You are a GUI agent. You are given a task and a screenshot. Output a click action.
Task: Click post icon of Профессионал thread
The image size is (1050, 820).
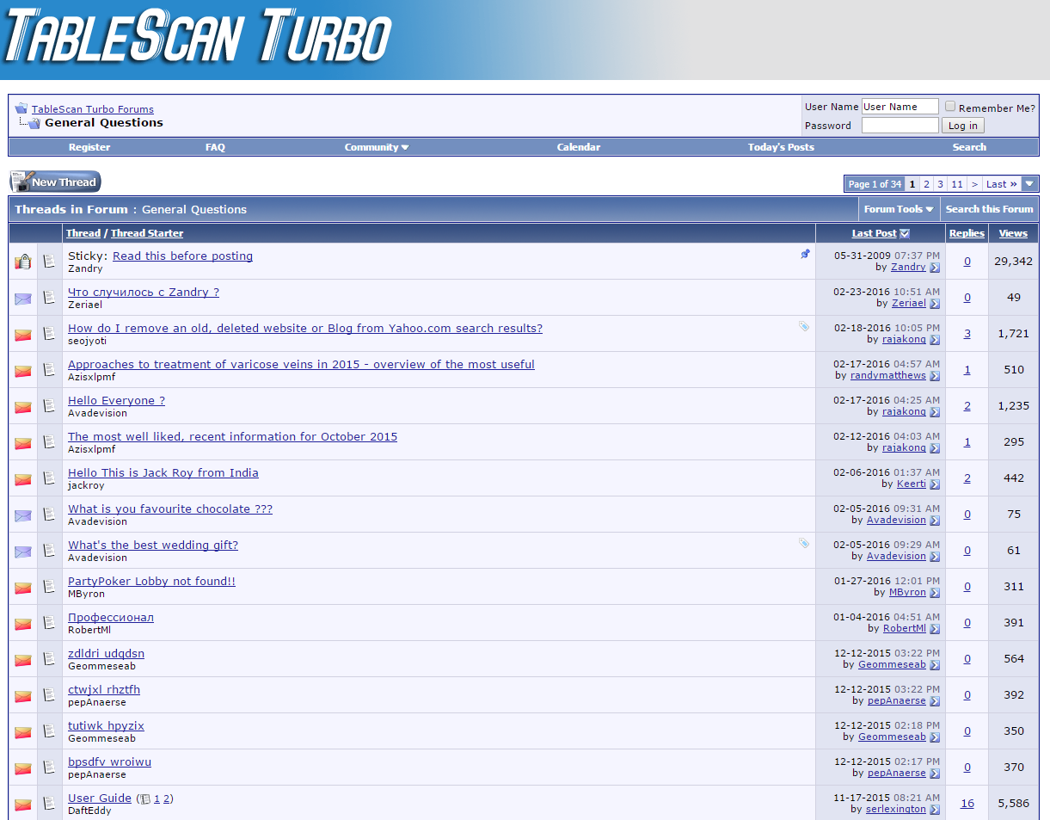coord(50,622)
